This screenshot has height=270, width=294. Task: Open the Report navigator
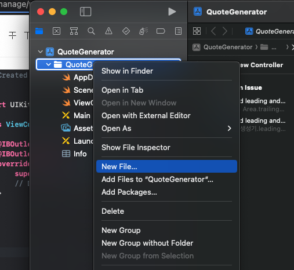(178, 31)
